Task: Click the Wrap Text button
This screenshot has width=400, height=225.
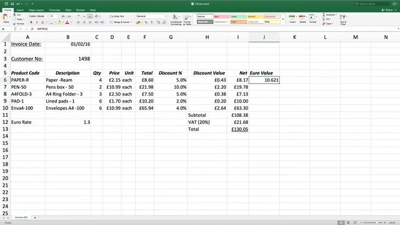Action: pos(117,16)
